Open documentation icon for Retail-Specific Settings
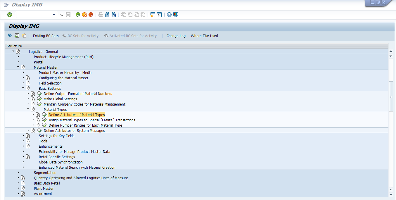 tap(28, 157)
